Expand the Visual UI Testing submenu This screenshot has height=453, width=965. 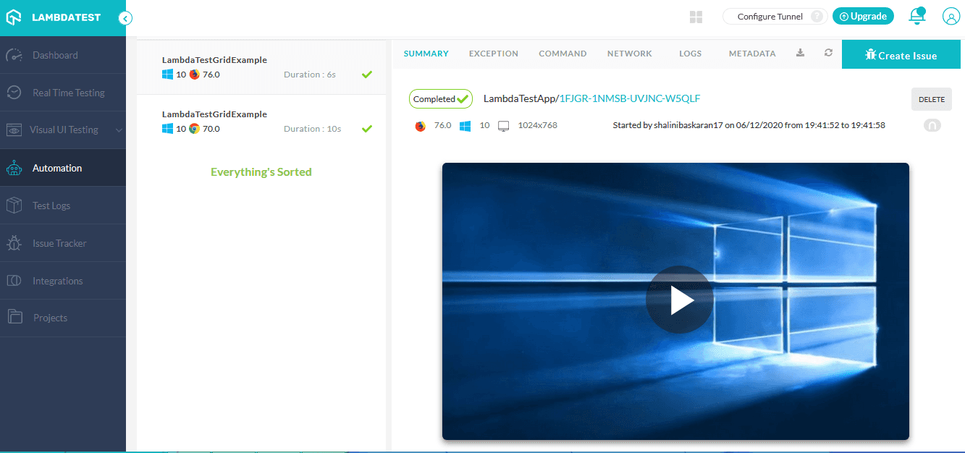point(64,130)
